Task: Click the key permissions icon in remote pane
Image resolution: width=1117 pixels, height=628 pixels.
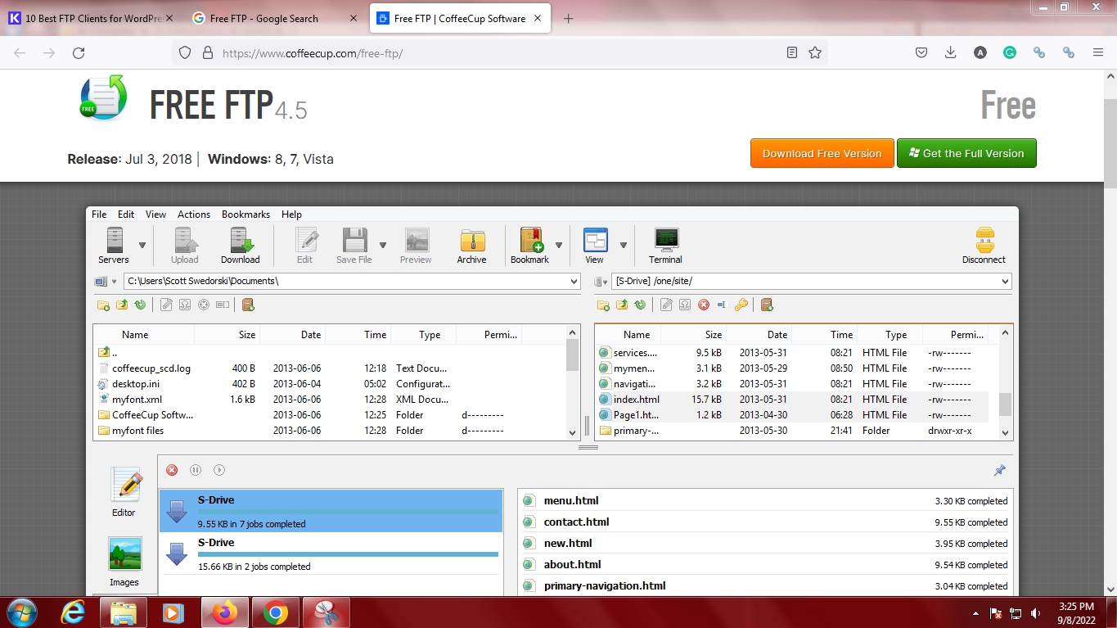Action: click(741, 305)
